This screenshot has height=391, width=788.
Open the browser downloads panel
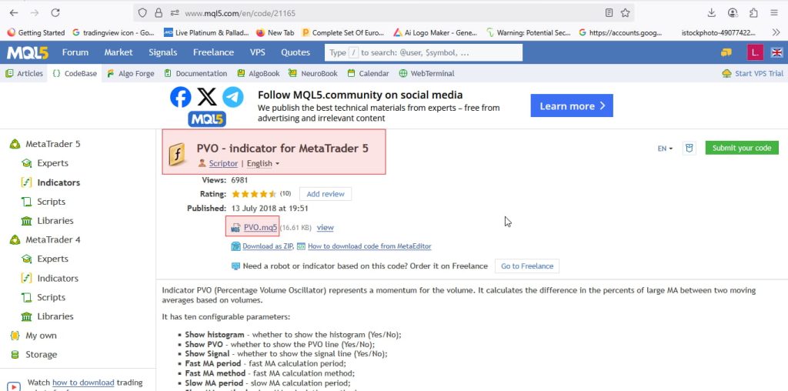[x=712, y=13]
